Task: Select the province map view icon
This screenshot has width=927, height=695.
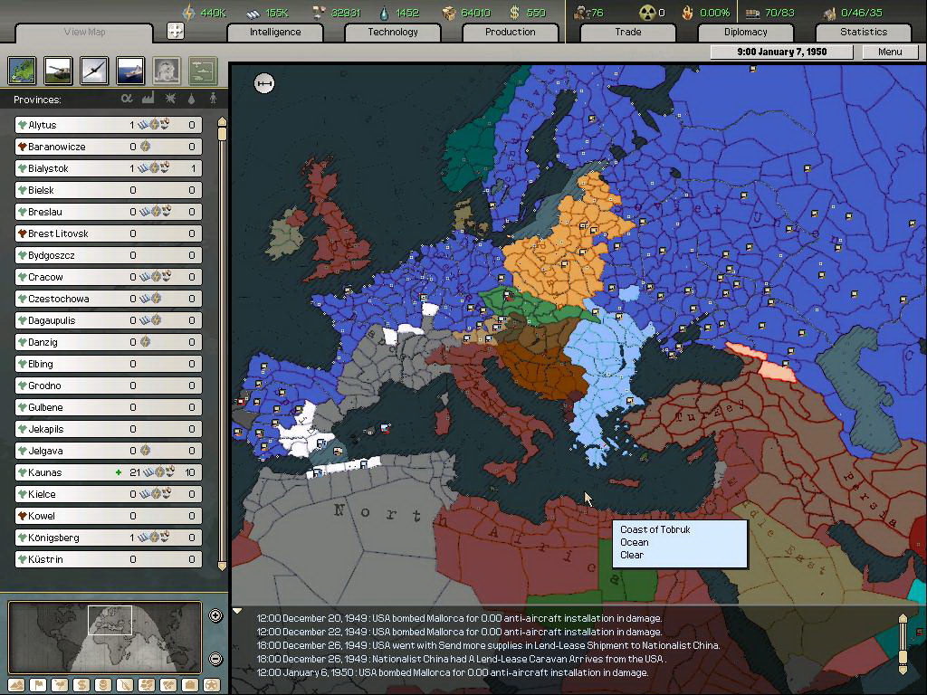Action: [x=23, y=71]
